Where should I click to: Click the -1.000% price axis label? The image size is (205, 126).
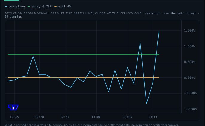(190, 109)
